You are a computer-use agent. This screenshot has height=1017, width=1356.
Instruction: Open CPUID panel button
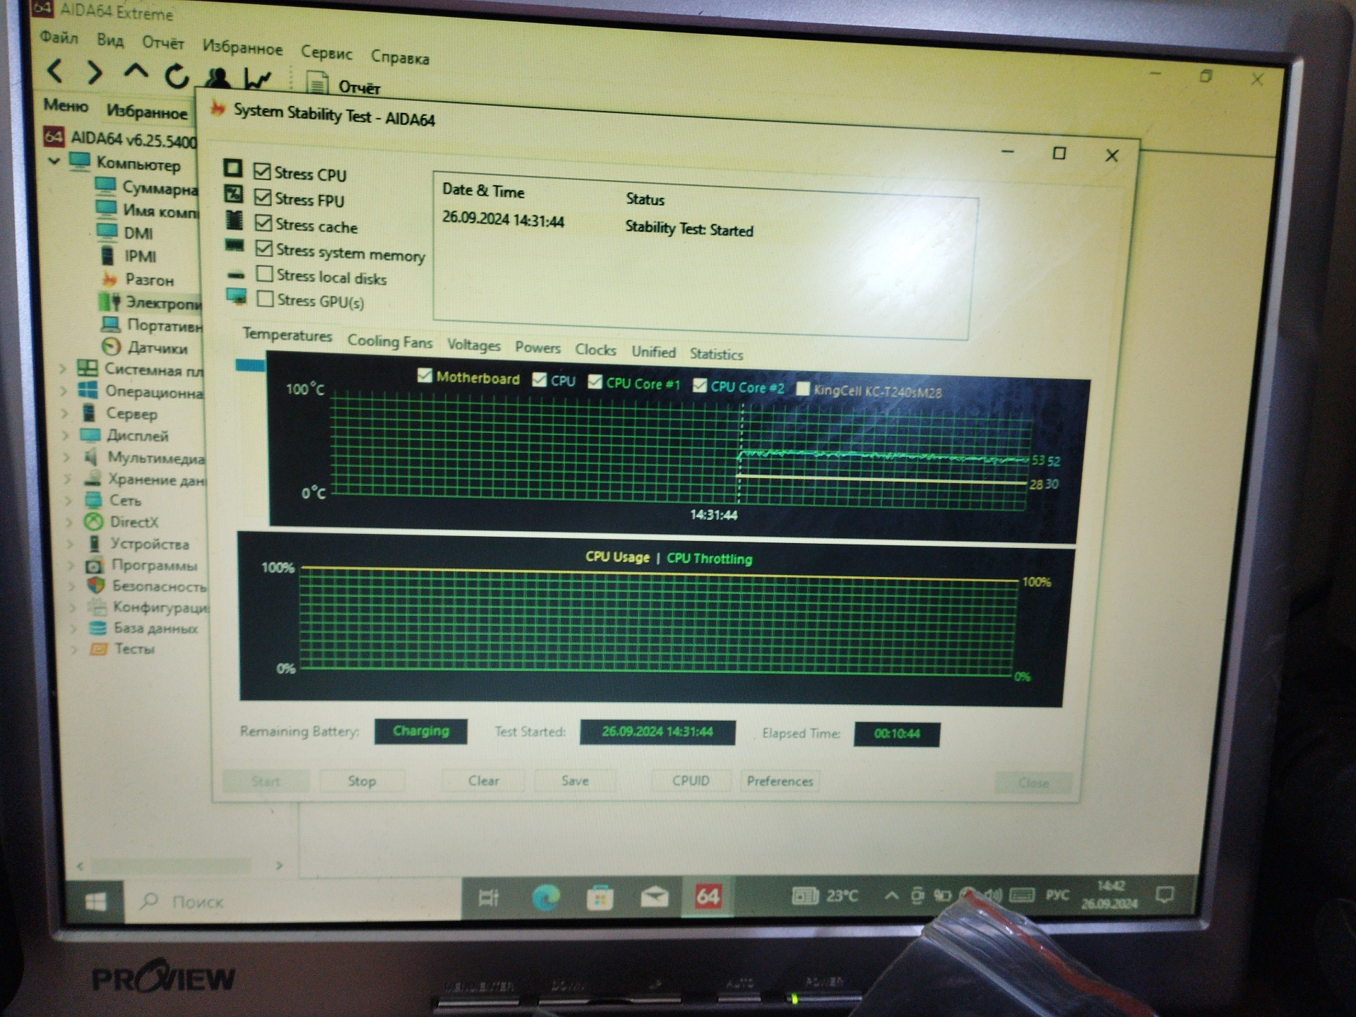pos(690,780)
